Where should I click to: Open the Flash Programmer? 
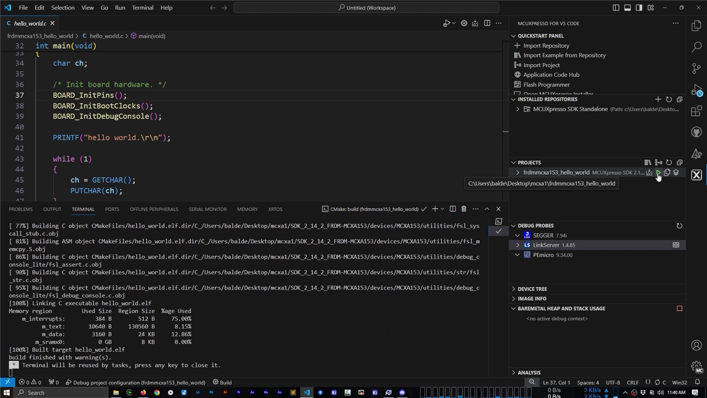coord(546,85)
